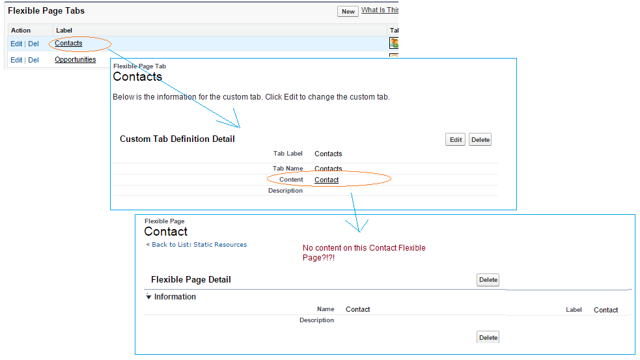Viewport: 640px width, 360px height.
Task: Click the Action column header
Action: coord(21,30)
